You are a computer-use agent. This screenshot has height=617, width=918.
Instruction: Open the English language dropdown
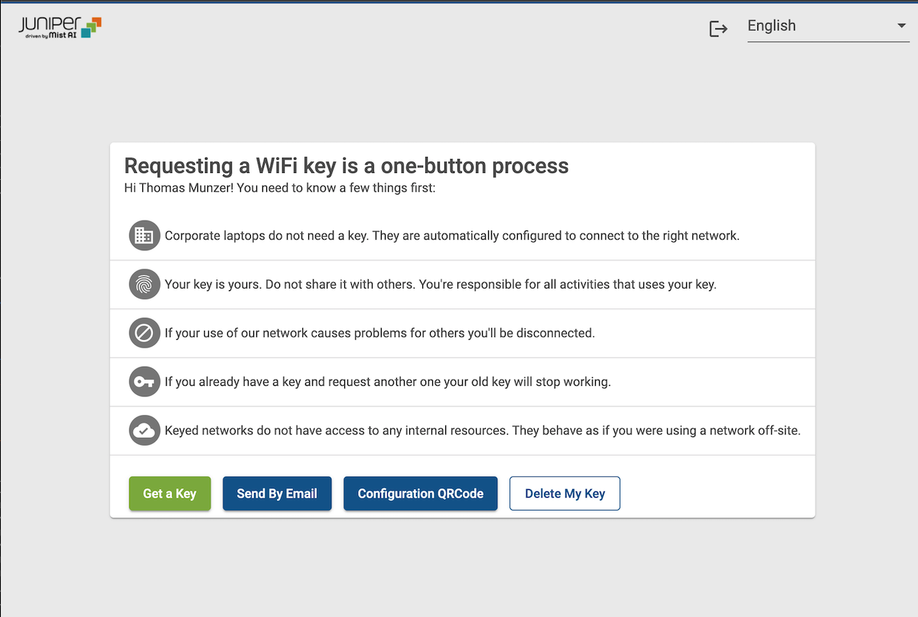828,26
